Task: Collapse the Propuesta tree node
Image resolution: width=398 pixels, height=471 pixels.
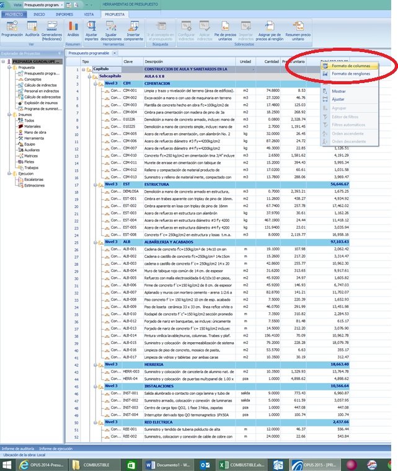Action: coord(4,68)
